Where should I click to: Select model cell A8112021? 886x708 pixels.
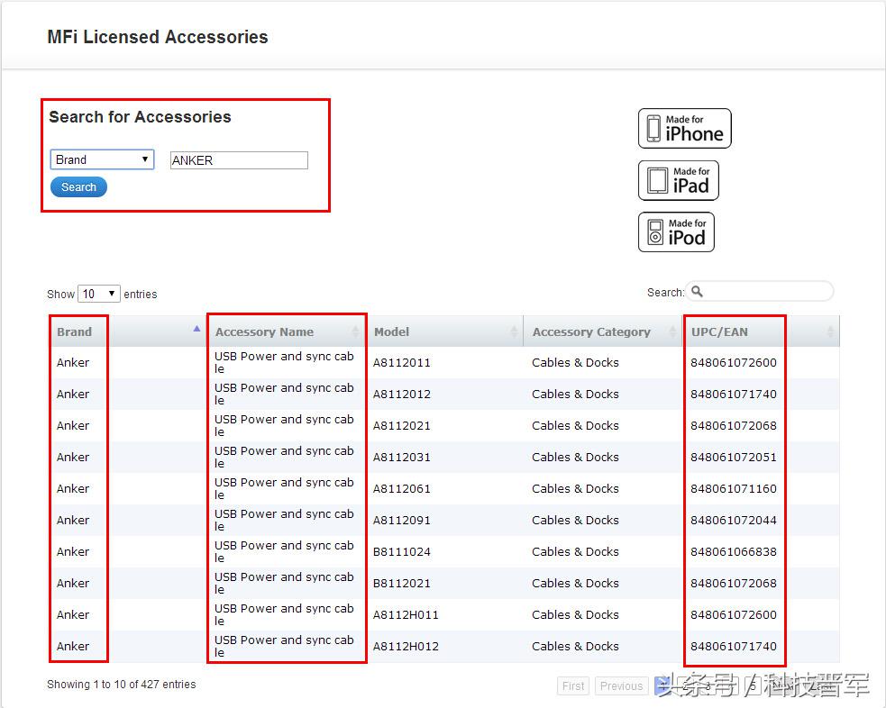coord(402,426)
